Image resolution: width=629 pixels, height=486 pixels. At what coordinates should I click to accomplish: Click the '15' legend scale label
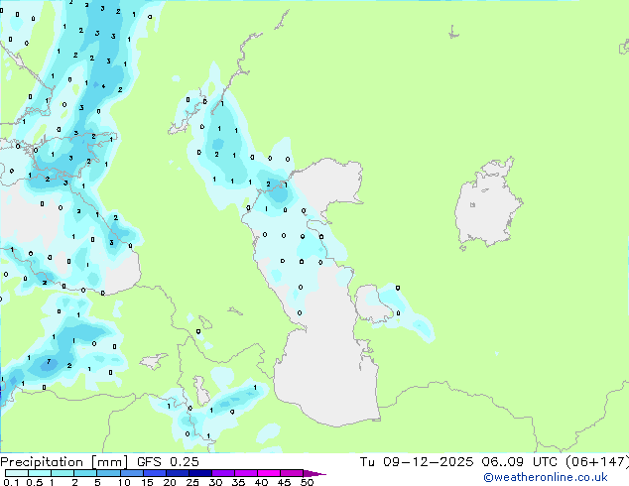[147, 482]
